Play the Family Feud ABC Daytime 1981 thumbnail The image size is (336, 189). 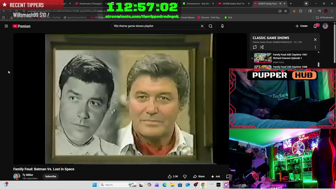pos(263,58)
